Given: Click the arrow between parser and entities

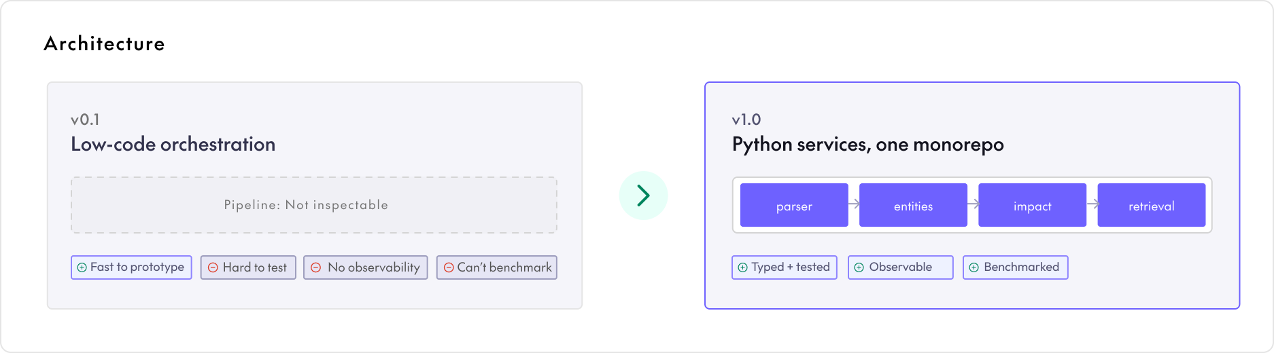Looking at the screenshot, I should click(854, 204).
